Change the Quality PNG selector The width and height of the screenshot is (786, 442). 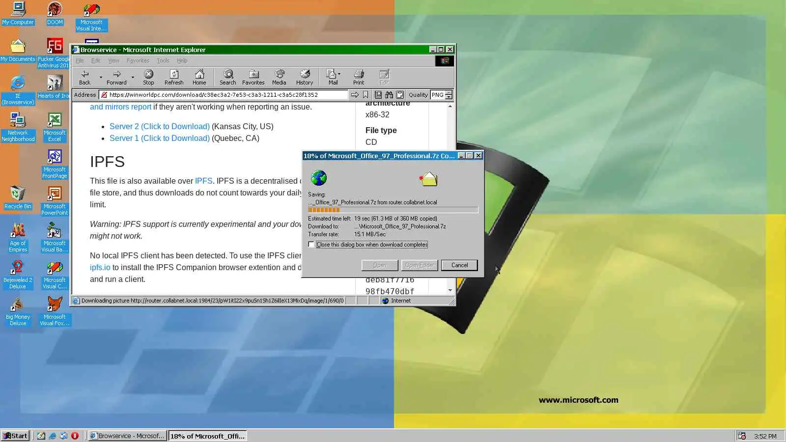point(441,95)
